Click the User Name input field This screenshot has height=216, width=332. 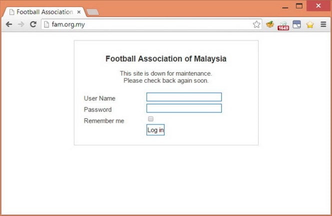tap(184, 97)
